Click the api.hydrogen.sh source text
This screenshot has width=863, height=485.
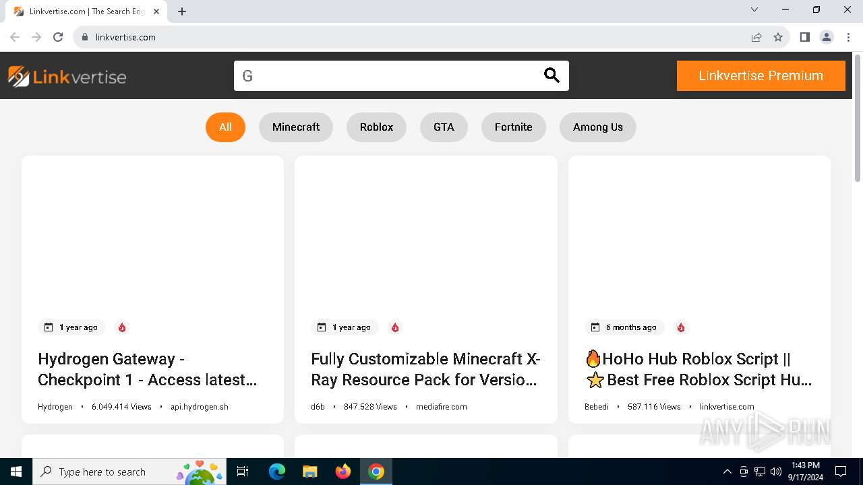(x=200, y=407)
